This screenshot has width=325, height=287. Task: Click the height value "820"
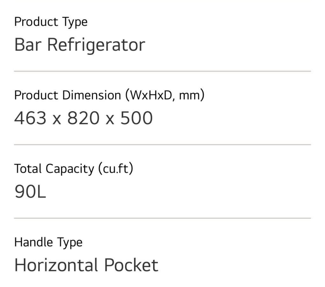click(83, 118)
